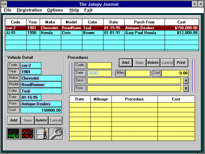Click the Color field containing Teal

pyautogui.click(x=41, y=91)
